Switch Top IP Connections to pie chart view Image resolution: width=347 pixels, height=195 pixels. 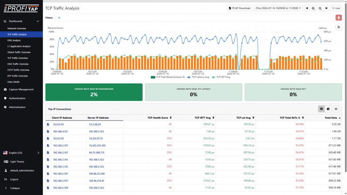point(328,109)
